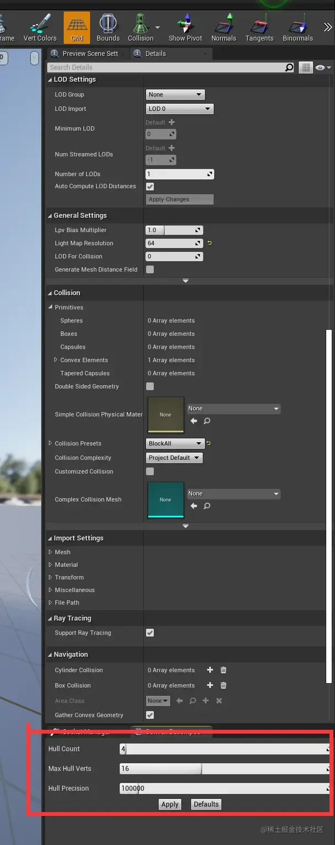This screenshot has width=335, height=845.
Task: Expand the Convex Elements array
Action: click(56, 360)
